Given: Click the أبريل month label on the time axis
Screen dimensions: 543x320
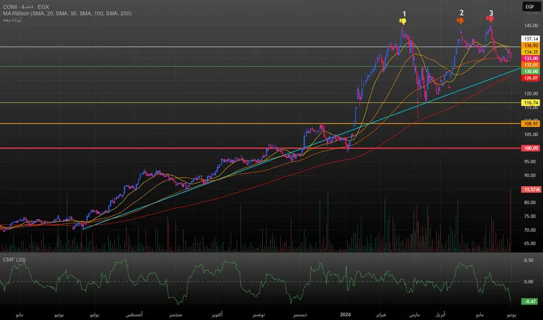Looking at the screenshot, I should point(440,315).
